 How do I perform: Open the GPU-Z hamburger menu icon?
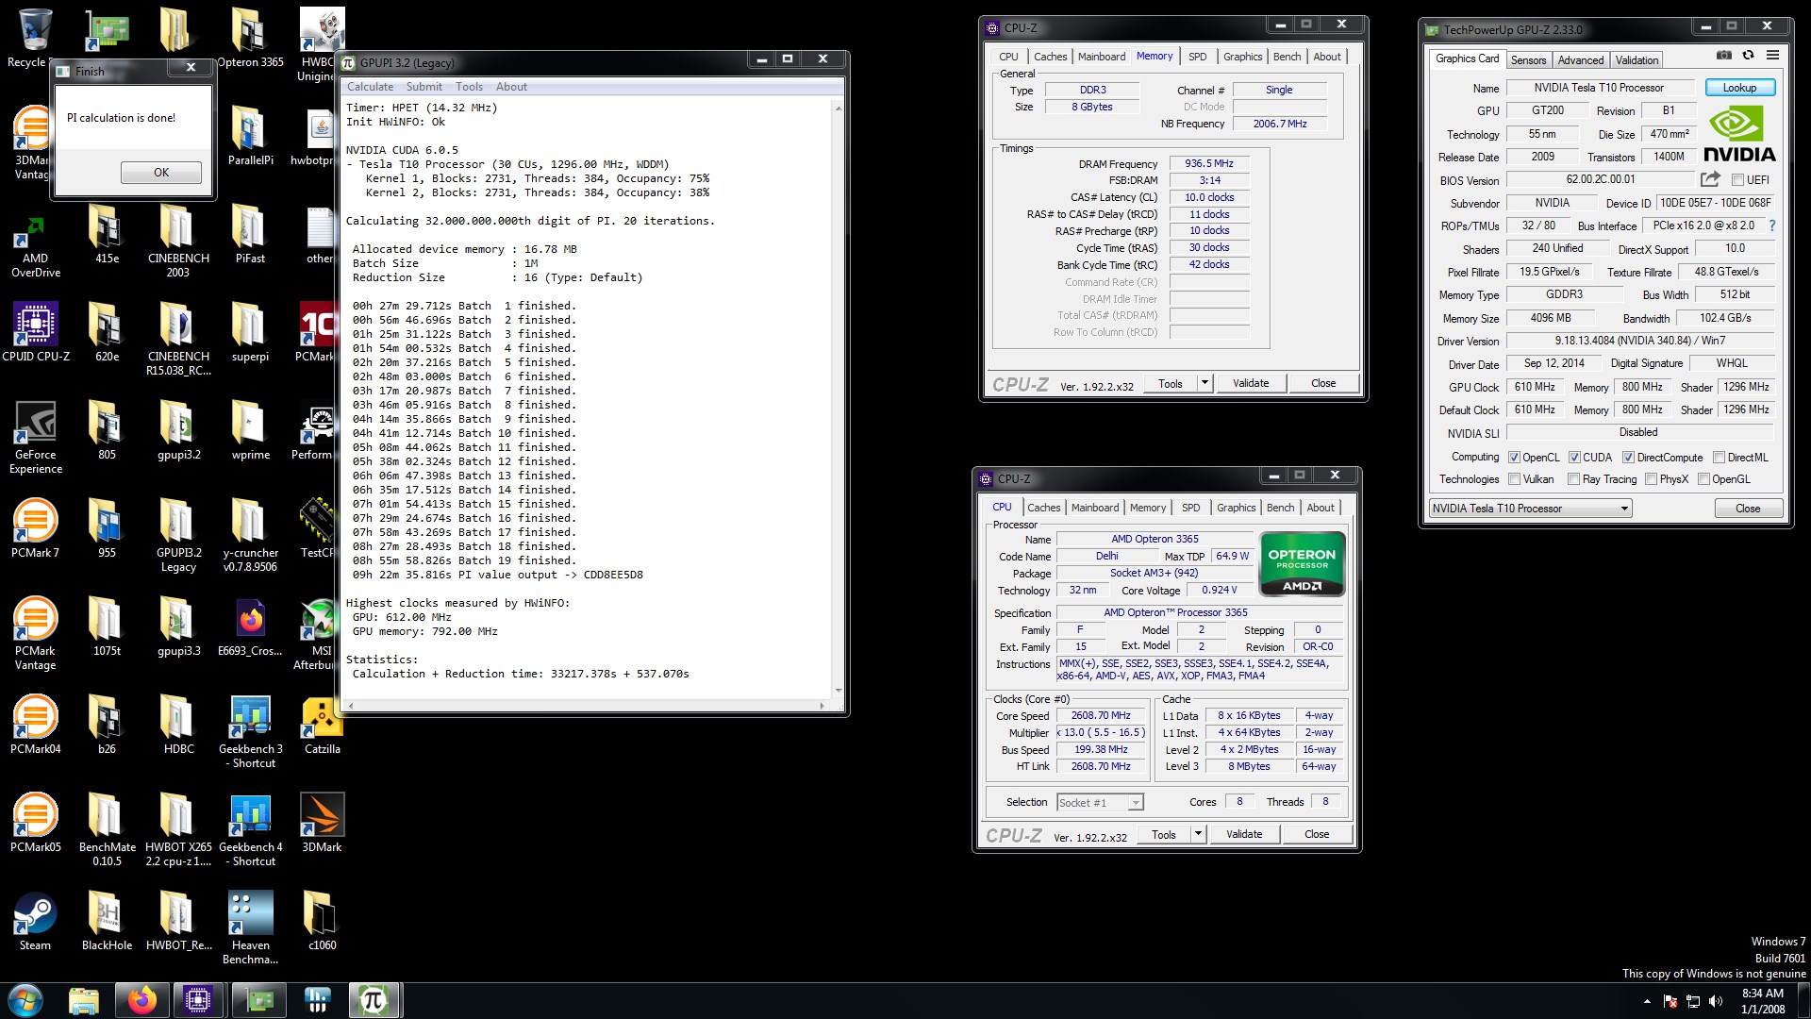tap(1772, 56)
